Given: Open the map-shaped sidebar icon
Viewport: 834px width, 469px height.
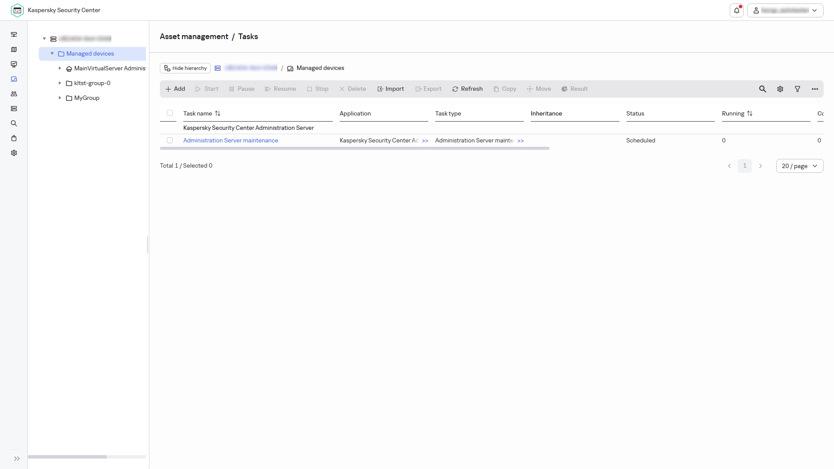Looking at the screenshot, I should tap(14, 50).
